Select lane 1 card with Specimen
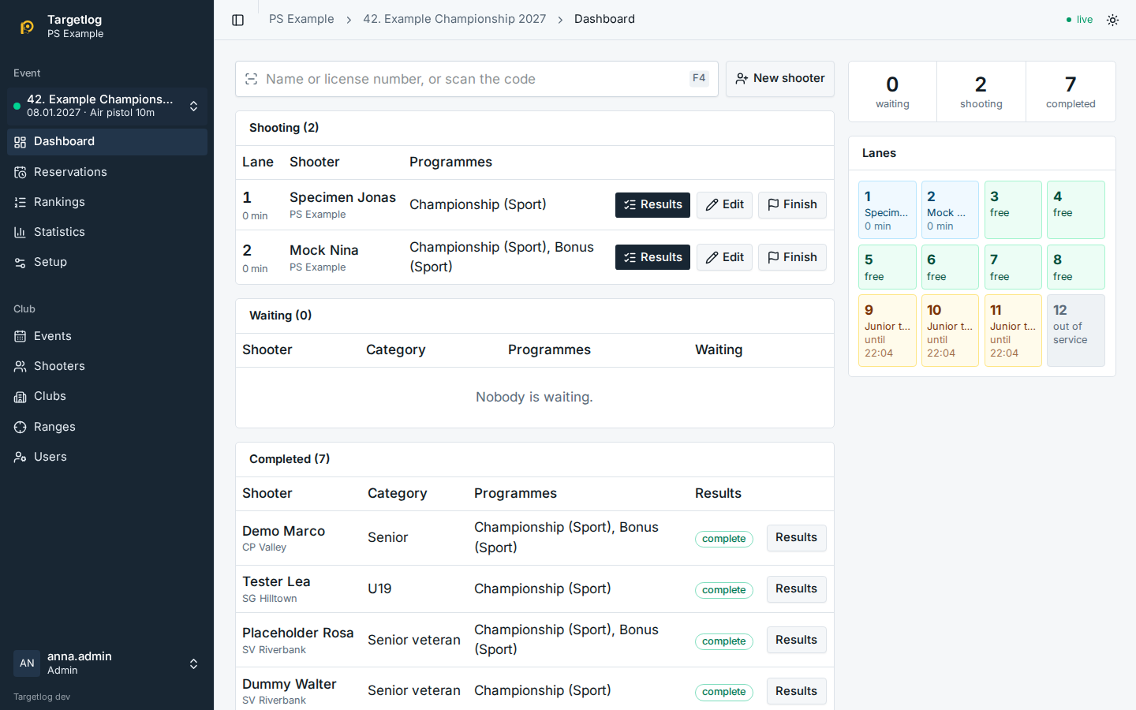Screen dimensions: 1136x710 (x=887, y=210)
